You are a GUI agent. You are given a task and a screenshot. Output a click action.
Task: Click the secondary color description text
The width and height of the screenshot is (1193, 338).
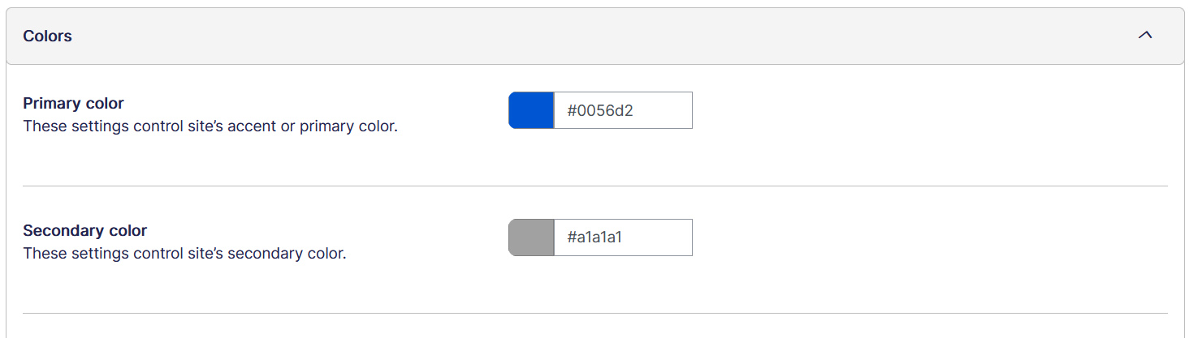tap(184, 254)
